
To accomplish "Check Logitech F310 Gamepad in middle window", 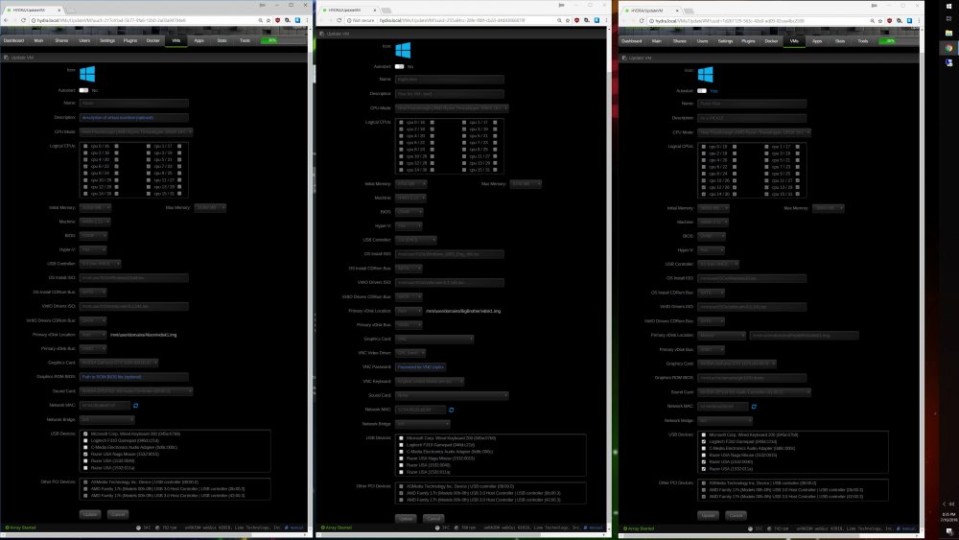I will click(401, 445).
